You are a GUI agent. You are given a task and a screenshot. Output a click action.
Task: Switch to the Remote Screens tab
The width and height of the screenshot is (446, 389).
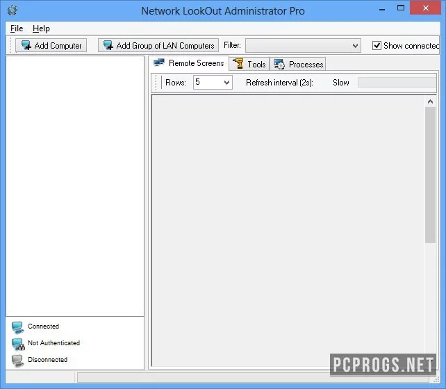(x=188, y=63)
